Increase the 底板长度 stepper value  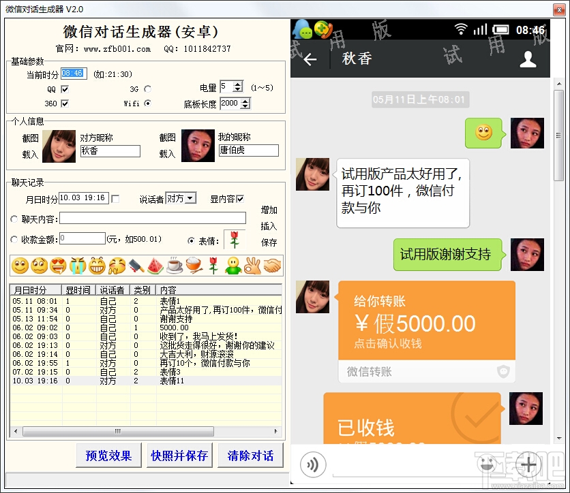(x=245, y=101)
